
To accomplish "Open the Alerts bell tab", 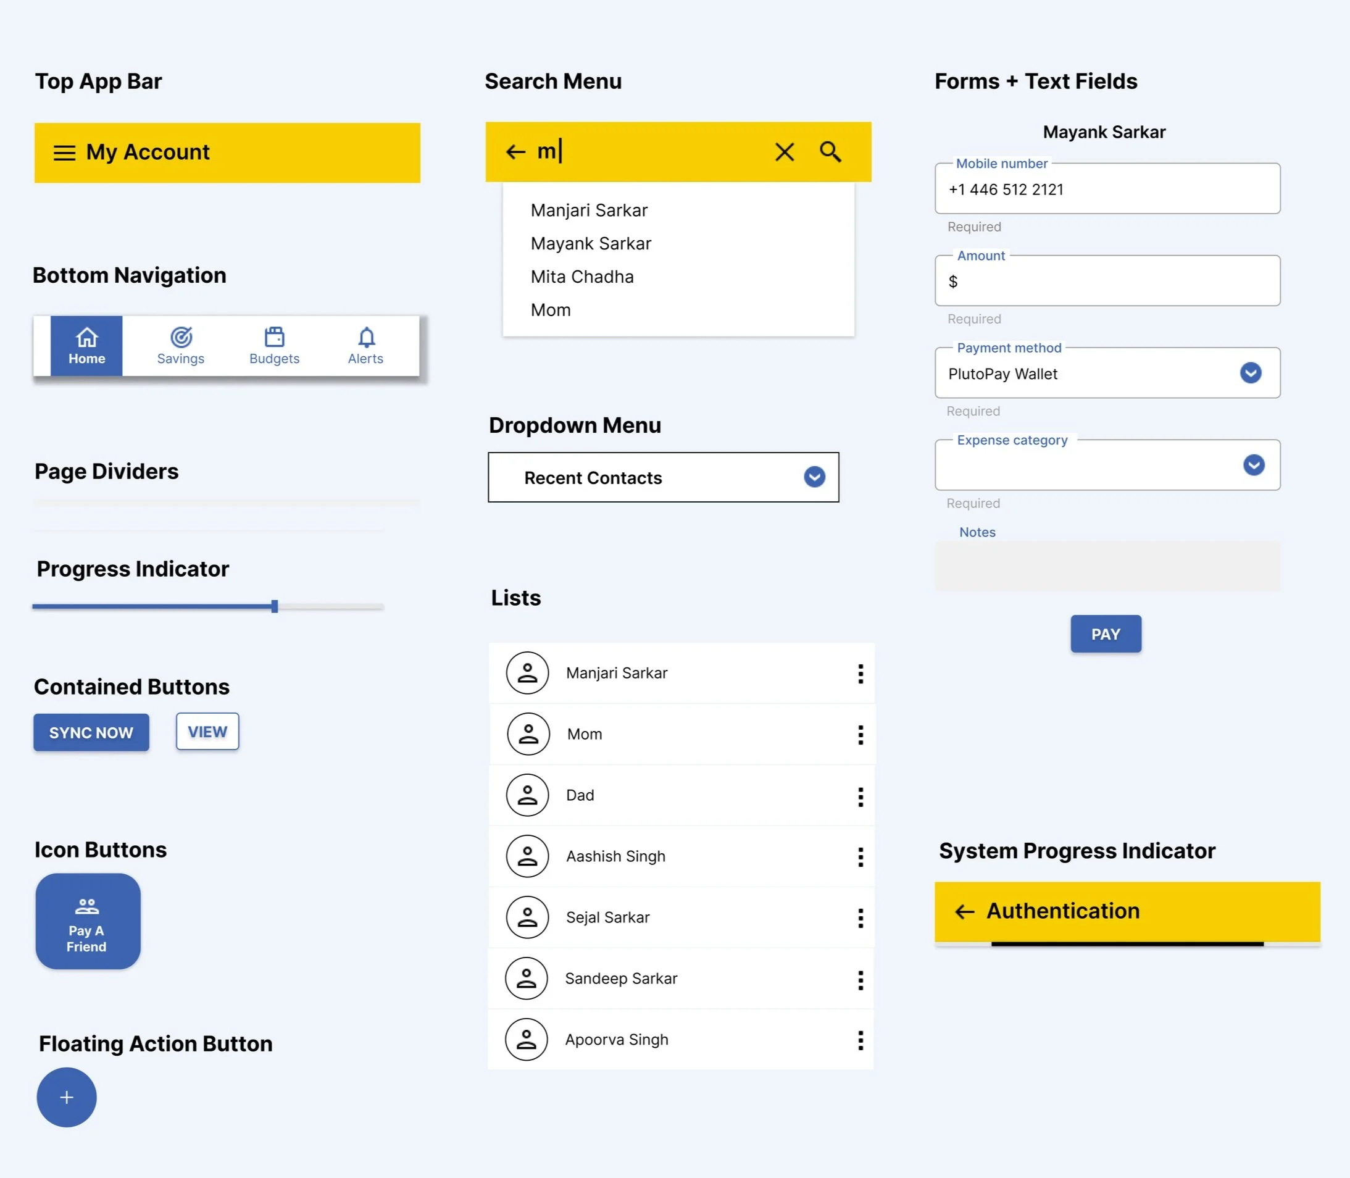I will click(x=366, y=346).
